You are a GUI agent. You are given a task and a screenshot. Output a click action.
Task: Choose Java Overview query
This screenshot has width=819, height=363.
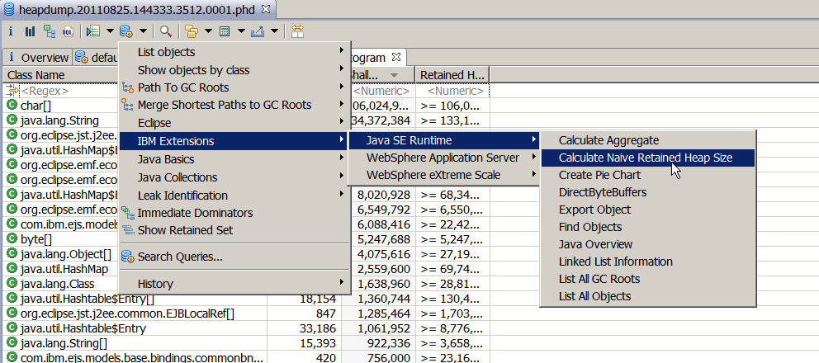[x=647, y=244]
